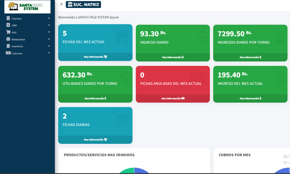Expand Empresa submenu chevron

pyautogui.click(x=49, y=18)
